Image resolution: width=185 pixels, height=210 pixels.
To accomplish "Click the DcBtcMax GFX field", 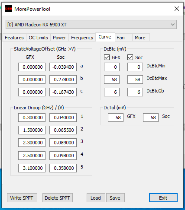I will (x=112, y=80).
